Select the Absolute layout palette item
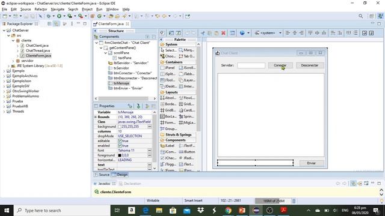Viewport: 385px width, 216px height. (168, 98)
